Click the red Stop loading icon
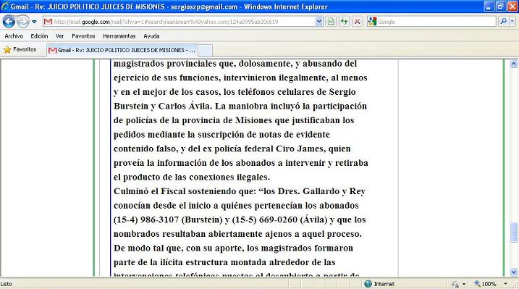This screenshot has height=289, width=519. click(x=357, y=22)
